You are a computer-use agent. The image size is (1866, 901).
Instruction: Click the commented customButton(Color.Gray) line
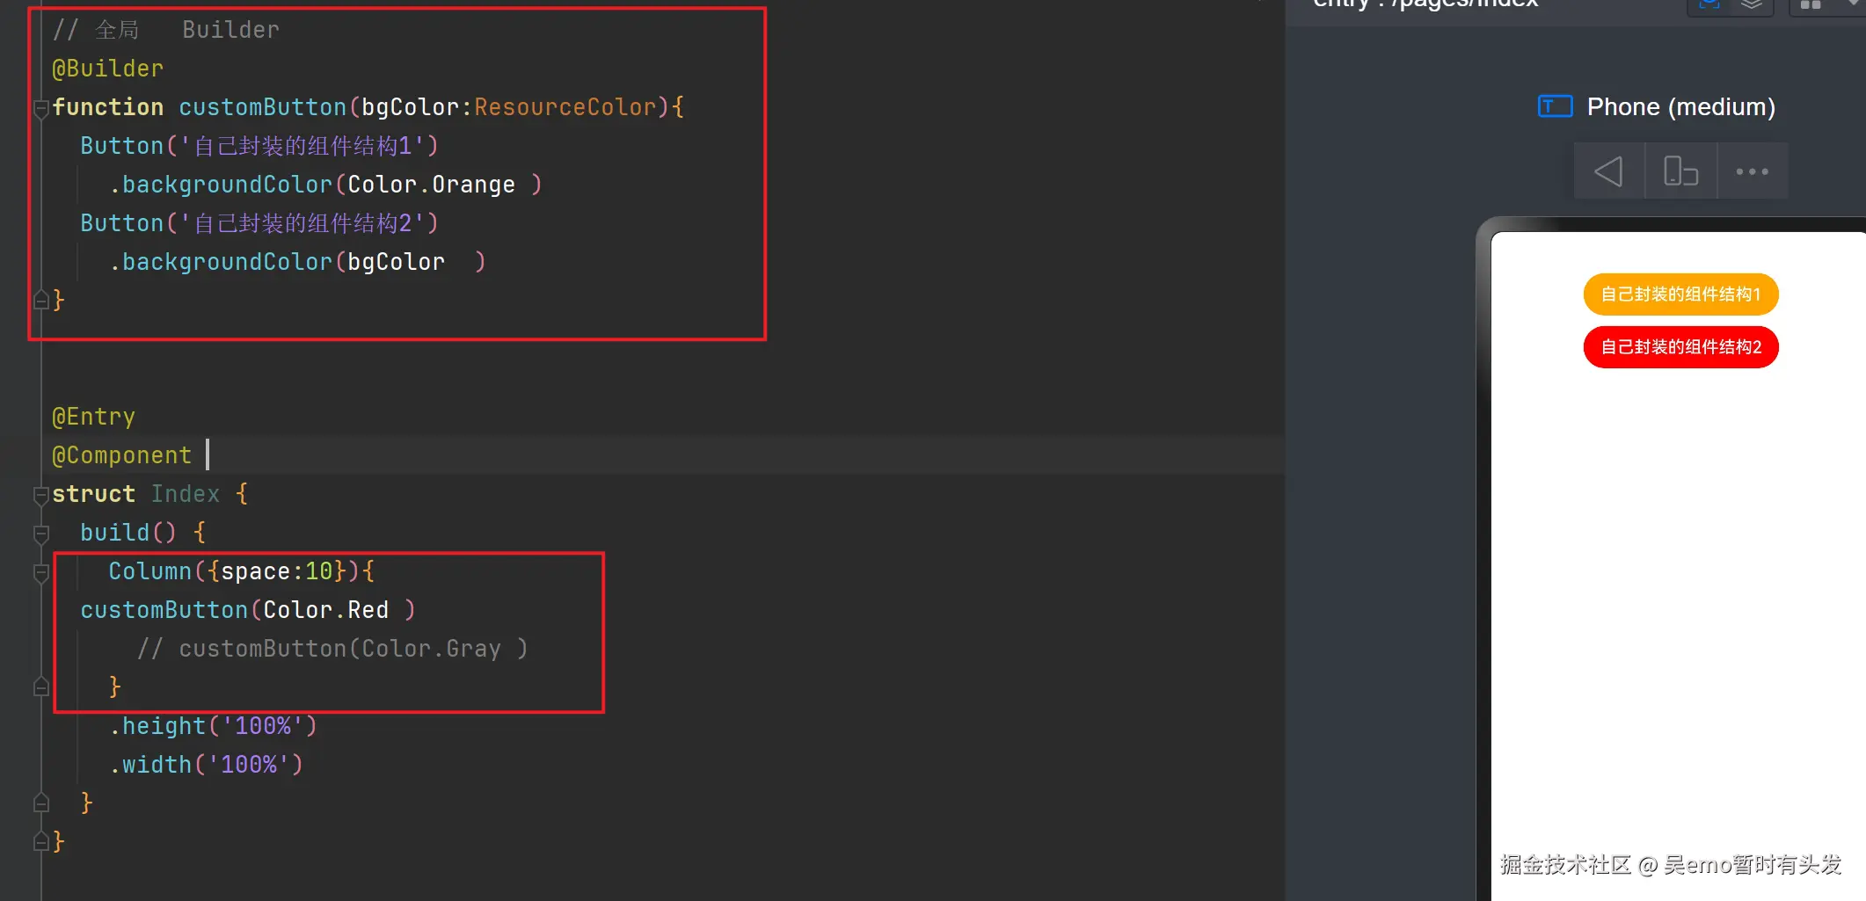click(x=332, y=649)
